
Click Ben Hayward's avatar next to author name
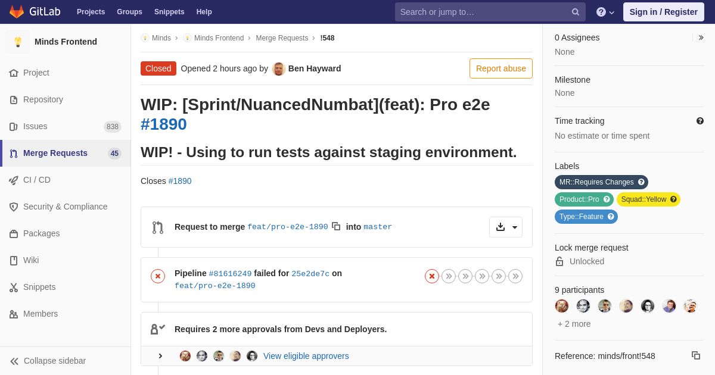click(279, 68)
